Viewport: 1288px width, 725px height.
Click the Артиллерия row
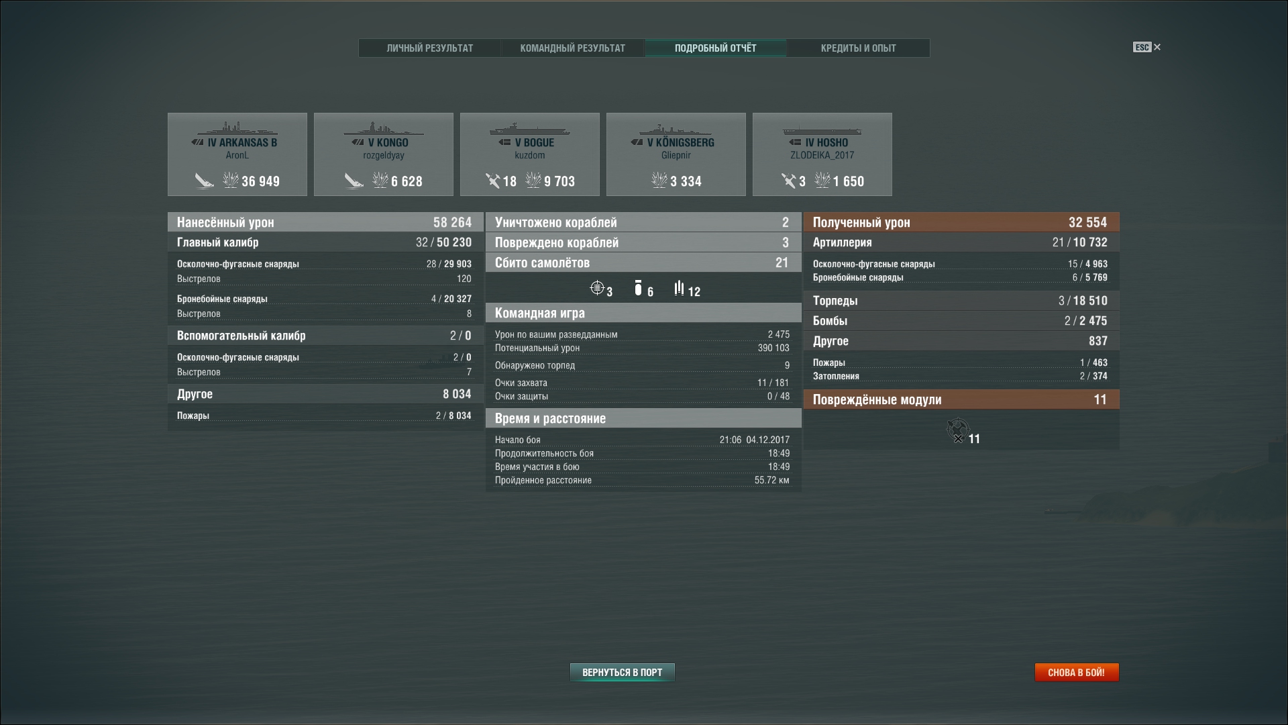961,242
